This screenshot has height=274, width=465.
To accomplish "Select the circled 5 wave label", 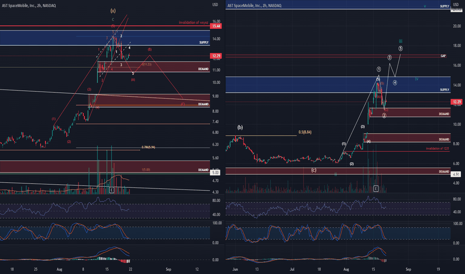I will (x=400, y=48).
